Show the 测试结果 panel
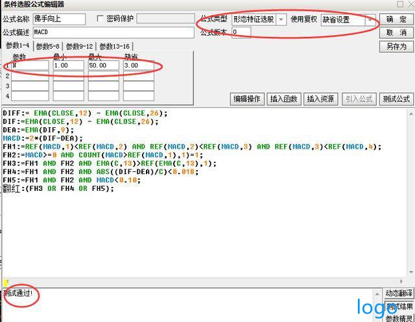The image size is (415, 322). pos(399,306)
